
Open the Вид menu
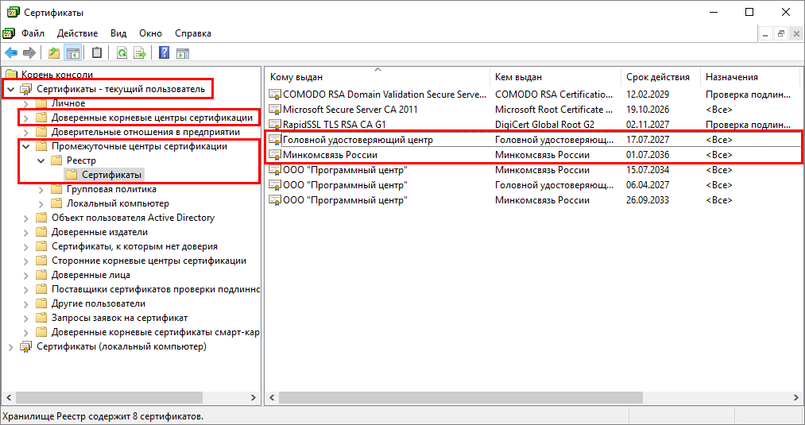118,33
